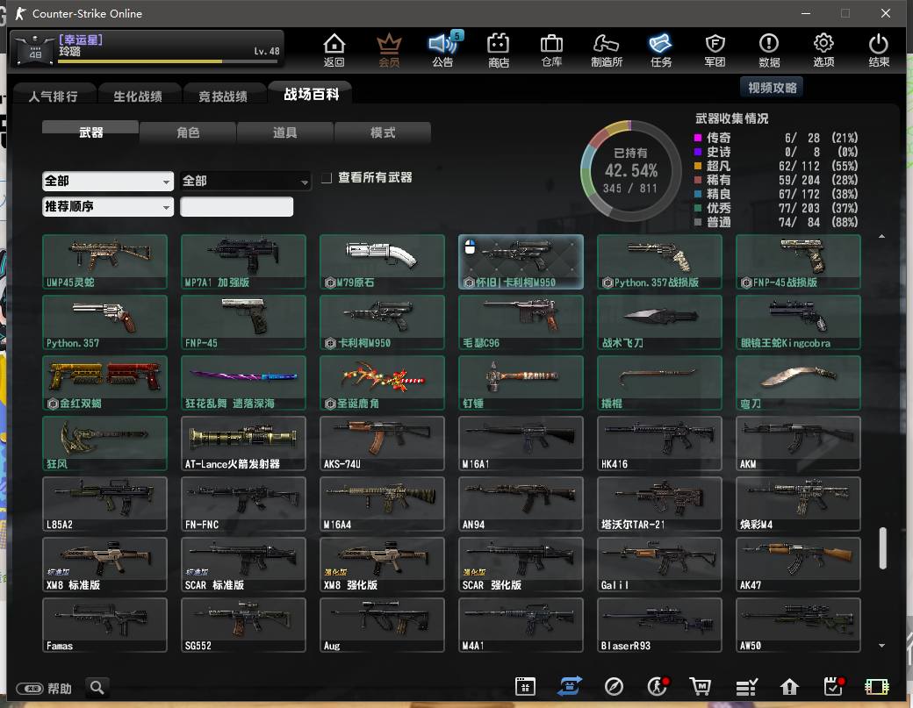Click the player level 48 emblem icon
This screenshot has width=913, height=708.
(x=34, y=49)
